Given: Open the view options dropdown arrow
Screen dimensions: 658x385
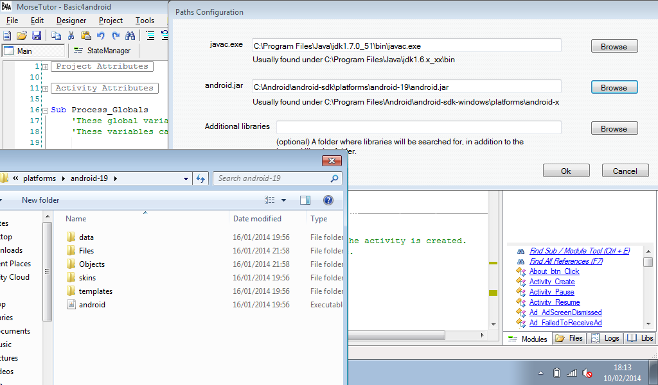Looking at the screenshot, I should (x=283, y=200).
